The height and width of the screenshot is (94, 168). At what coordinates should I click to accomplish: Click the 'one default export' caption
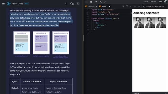coord(22,56)
